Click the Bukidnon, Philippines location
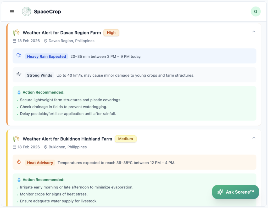This screenshot has height=208, width=268. 67,147
